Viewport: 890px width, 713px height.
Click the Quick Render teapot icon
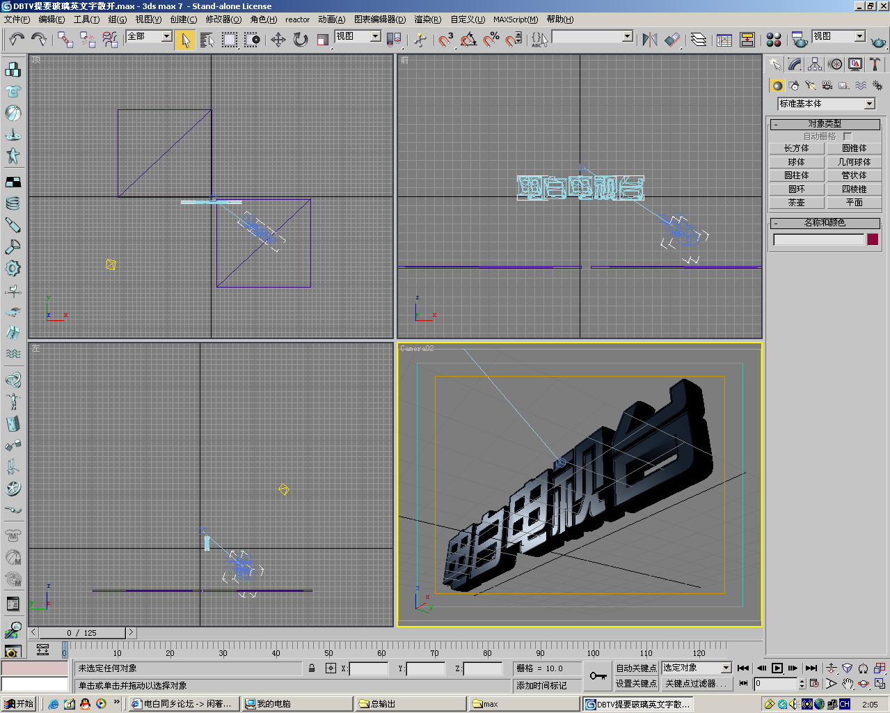coord(878,41)
